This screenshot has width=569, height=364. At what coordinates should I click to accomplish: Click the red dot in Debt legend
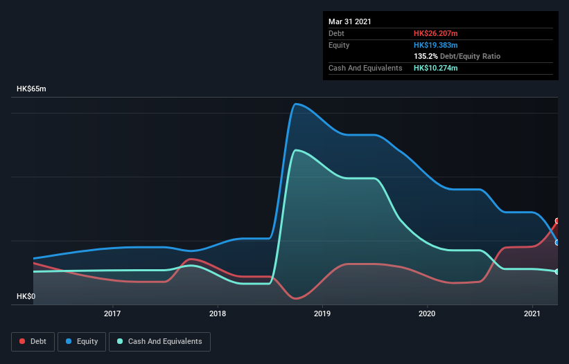(22, 341)
